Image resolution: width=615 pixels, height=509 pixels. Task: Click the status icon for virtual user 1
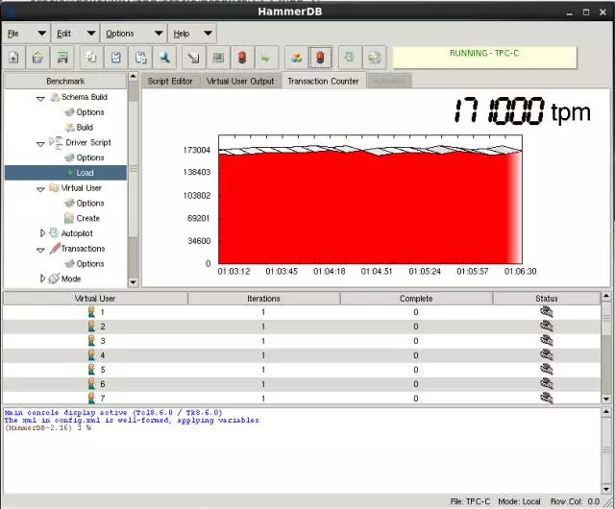click(x=547, y=312)
